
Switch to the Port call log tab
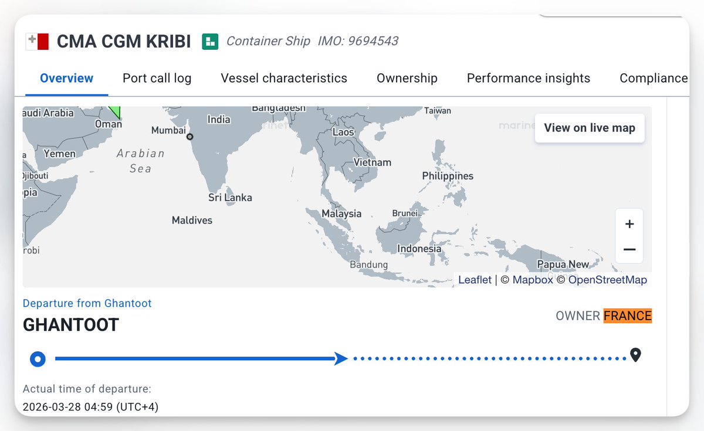(157, 78)
